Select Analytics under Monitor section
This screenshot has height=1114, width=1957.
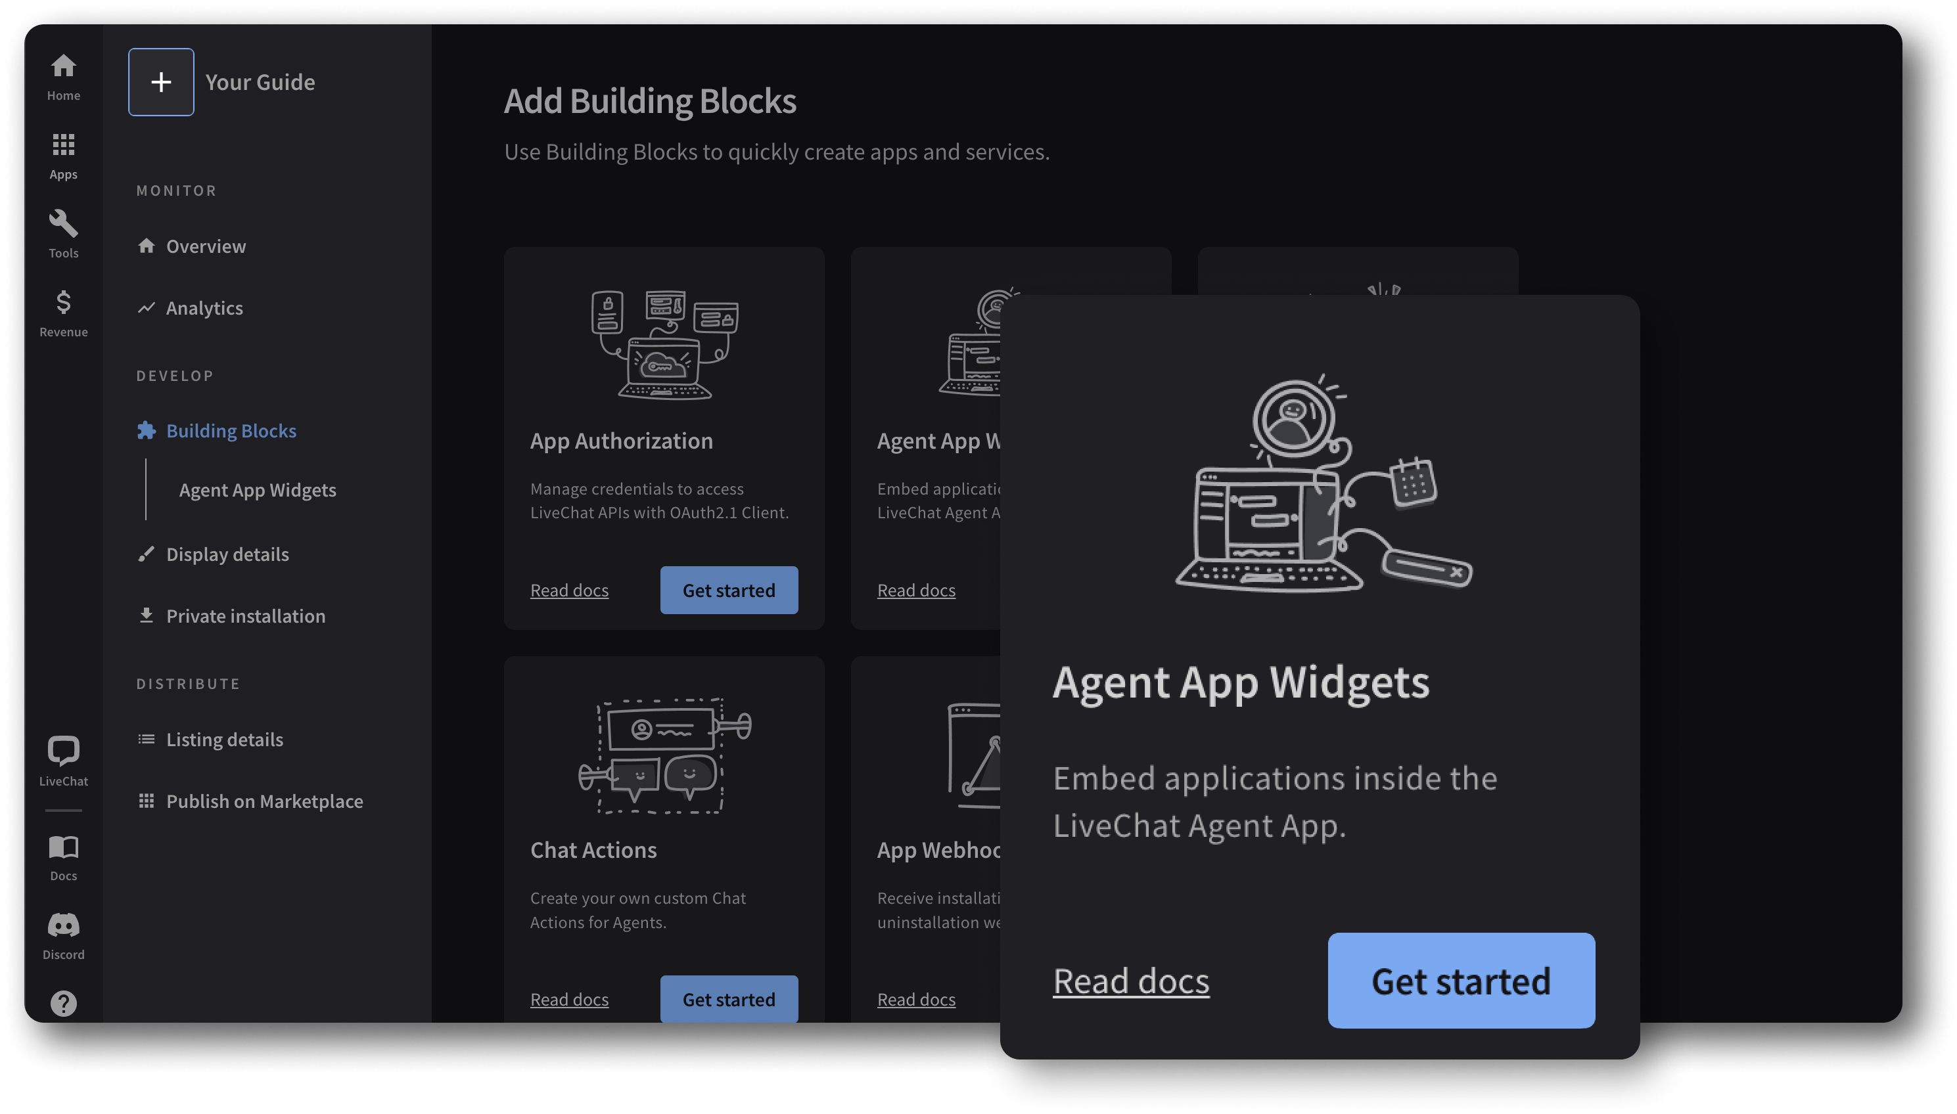click(x=204, y=307)
